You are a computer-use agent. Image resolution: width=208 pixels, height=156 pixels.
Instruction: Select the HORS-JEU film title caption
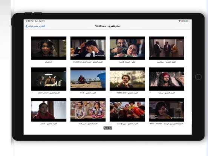127,93
